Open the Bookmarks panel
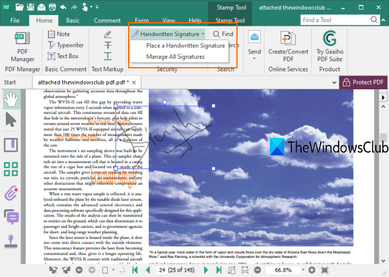Image resolution: width=389 pixels, height=277 pixels. 11,145
